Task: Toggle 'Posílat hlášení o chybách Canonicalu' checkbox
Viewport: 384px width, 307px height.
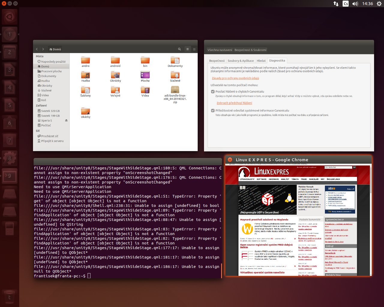Action: [213, 92]
